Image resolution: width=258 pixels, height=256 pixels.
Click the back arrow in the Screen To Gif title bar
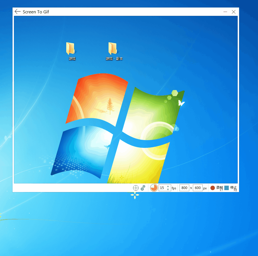(x=18, y=12)
